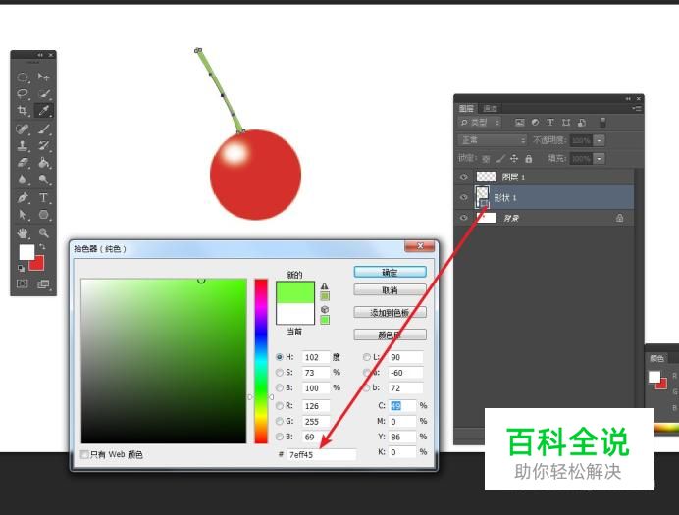Image resolution: width=679 pixels, height=515 pixels.
Task: Toggle Quick Mask mode
Action: [x=23, y=283]
